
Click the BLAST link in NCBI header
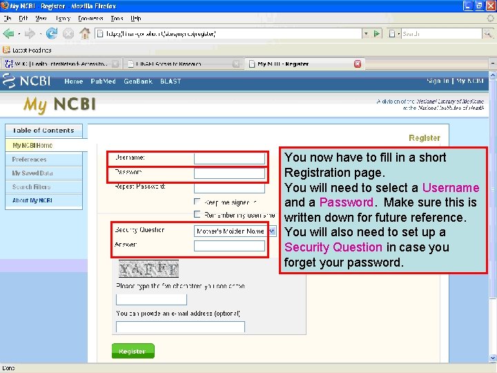coord(170,82)
